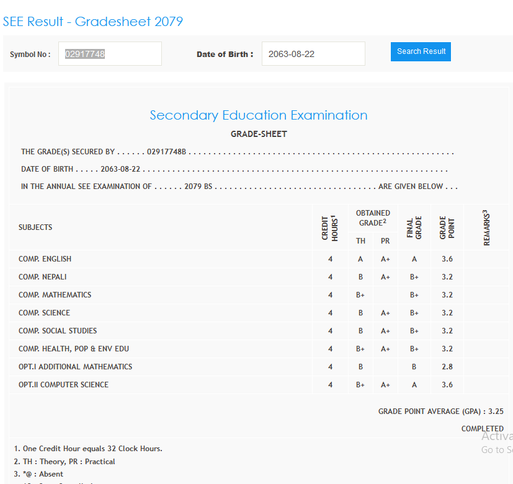
Task: Click the COMP. MATHEMATICS subject name
Action: click(x=55, y=295)
